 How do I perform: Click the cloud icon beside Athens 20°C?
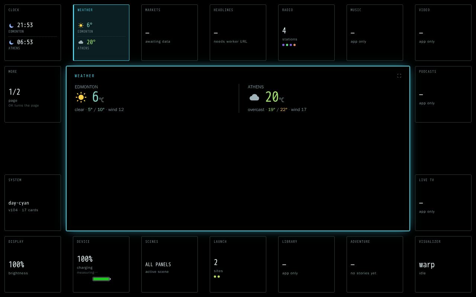pos(254,97)
